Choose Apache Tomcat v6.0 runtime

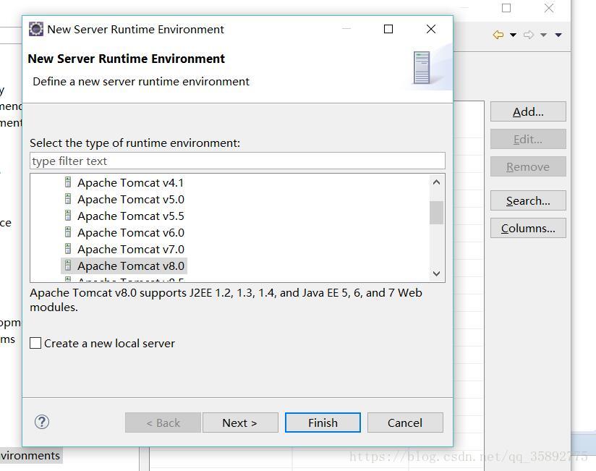point(131,233)
